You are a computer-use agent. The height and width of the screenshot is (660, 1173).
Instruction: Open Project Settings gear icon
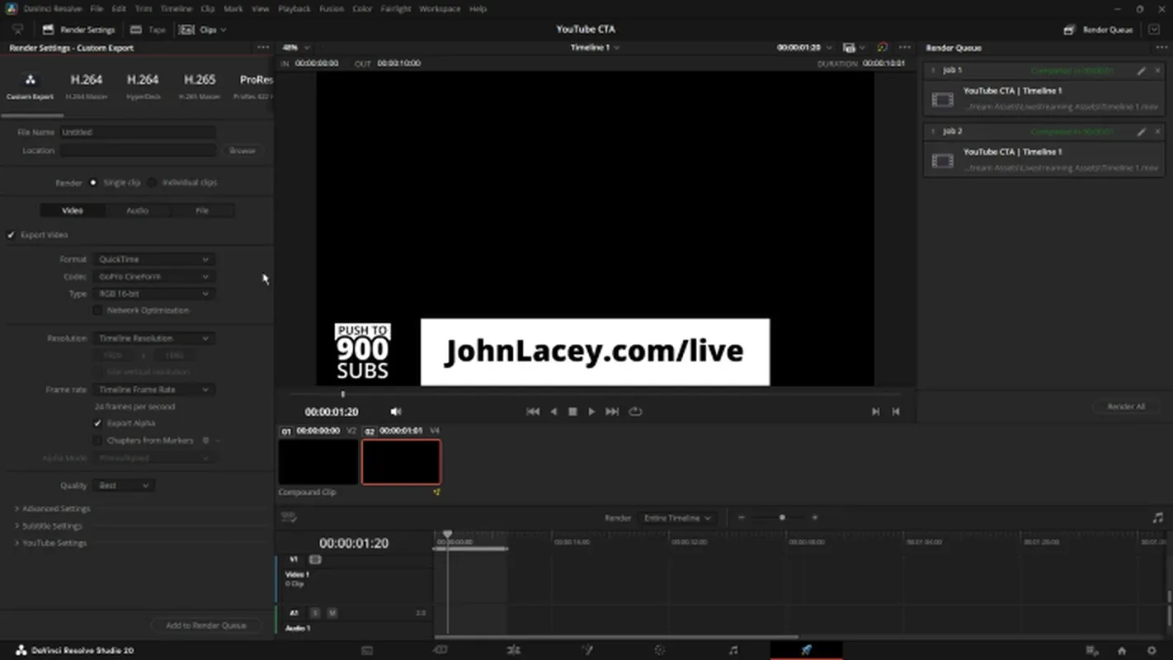coord(1152,650)
